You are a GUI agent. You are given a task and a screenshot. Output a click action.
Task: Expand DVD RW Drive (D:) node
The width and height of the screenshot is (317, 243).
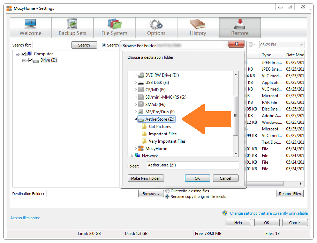click(x=136, y=75)
